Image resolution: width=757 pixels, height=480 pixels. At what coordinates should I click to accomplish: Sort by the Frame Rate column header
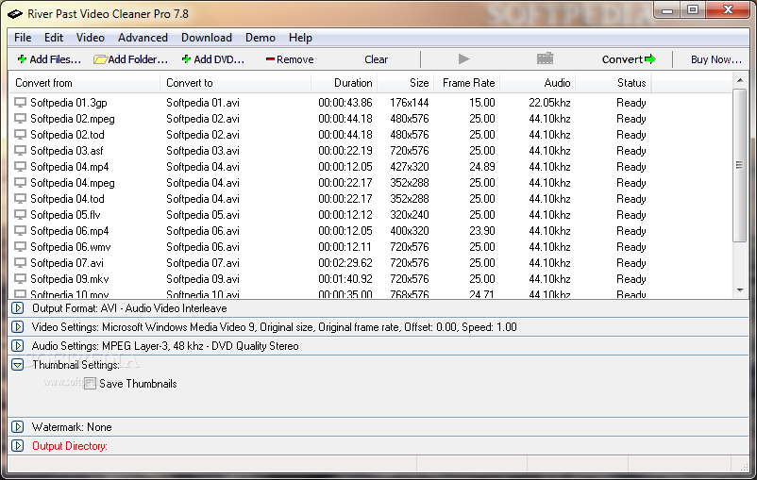(x=467, y=83)
